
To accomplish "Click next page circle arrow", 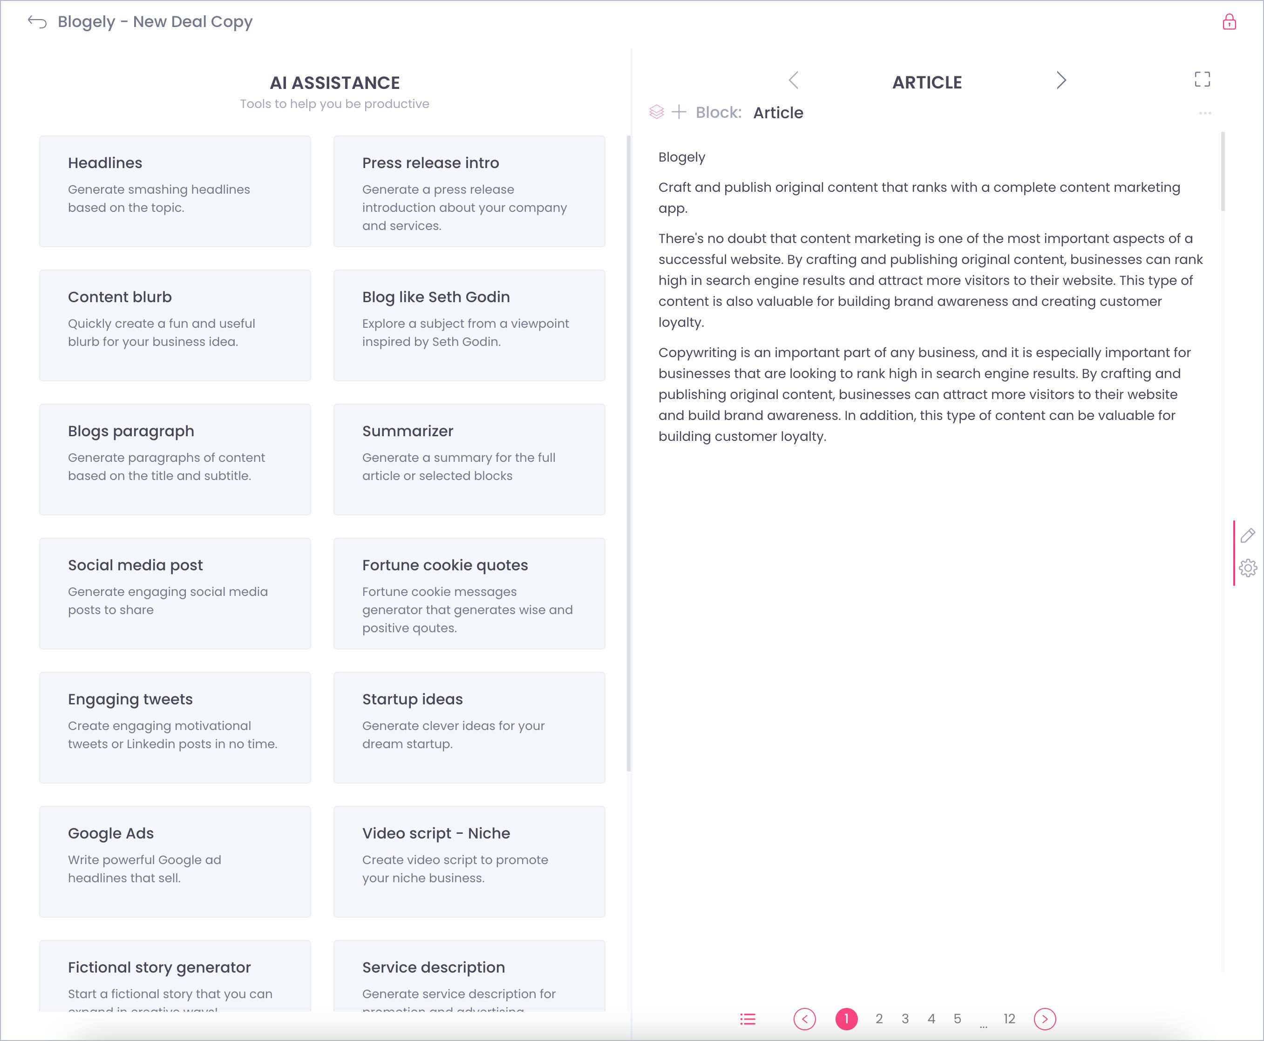I will coord(1045,1019).
